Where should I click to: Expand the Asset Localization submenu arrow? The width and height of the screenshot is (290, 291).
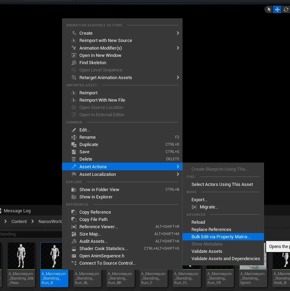(178, 174)
